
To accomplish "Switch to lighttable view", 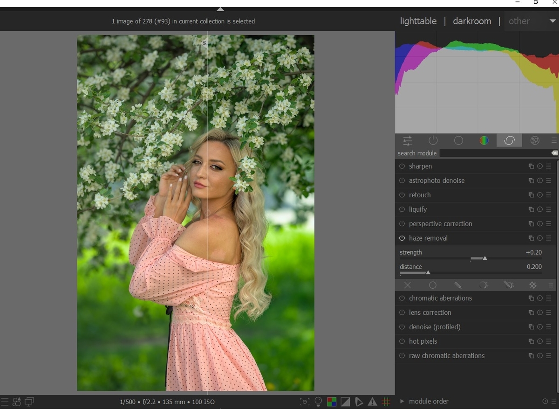I will pos(418,21).
